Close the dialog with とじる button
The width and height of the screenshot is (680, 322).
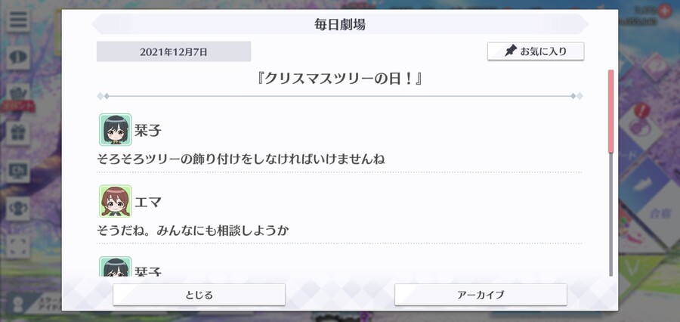(x=199, y=295)
